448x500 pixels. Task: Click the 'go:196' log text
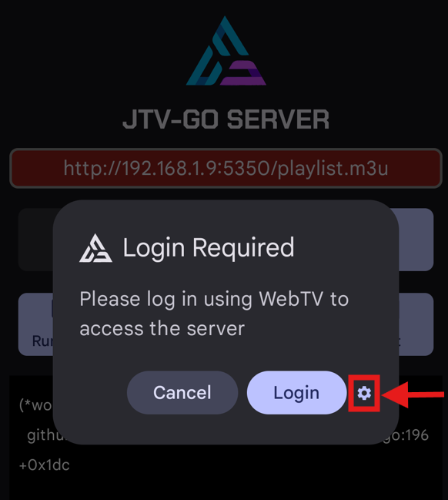(x=406, y=435)
